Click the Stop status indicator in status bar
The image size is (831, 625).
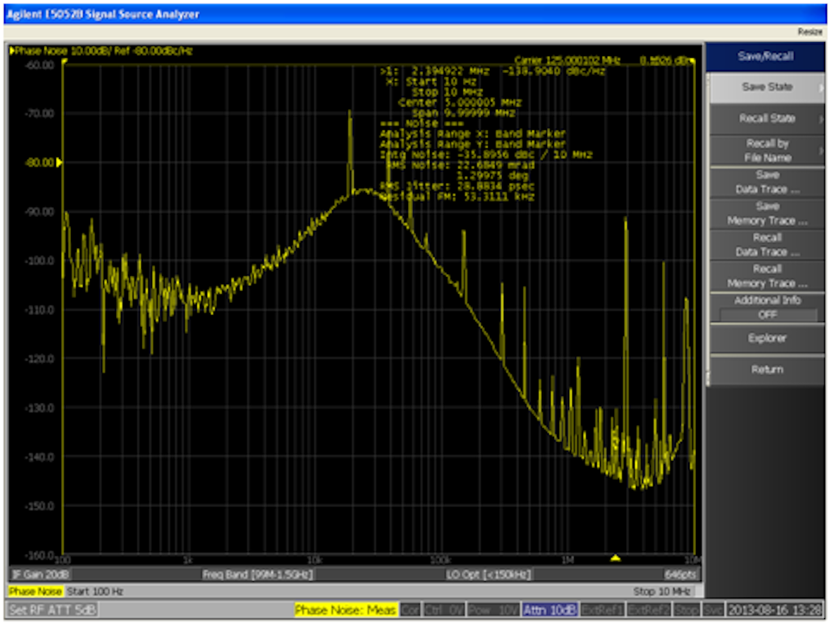[x=686, y=610]
